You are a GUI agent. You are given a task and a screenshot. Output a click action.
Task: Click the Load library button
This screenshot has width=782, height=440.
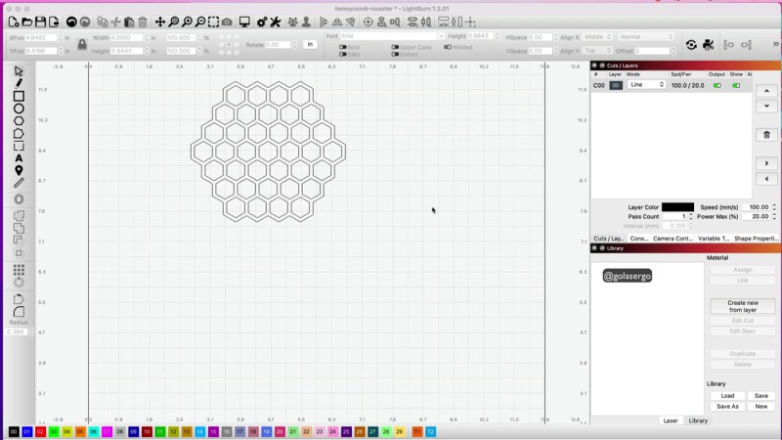pos(727,396)
